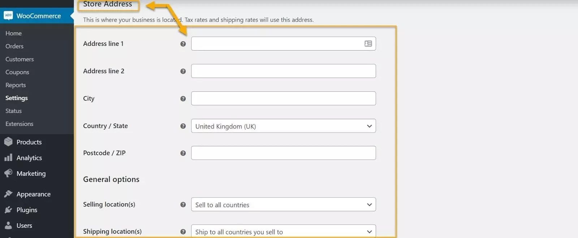Click inside the City input field
The image size is (578, 238).
click(283, 98)
